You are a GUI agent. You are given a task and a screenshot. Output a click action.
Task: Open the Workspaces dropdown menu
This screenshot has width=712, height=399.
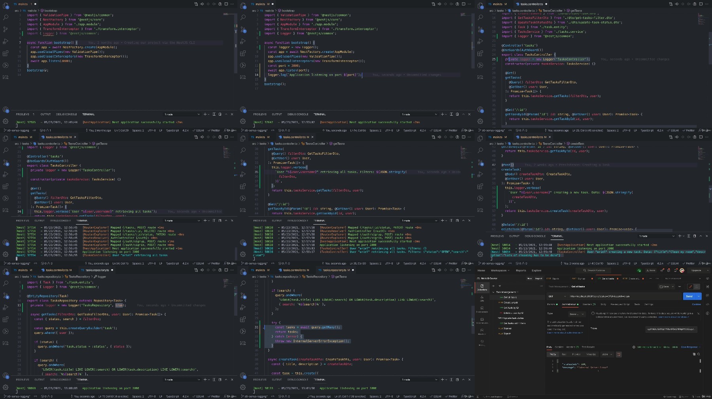(x=500, y=270)
